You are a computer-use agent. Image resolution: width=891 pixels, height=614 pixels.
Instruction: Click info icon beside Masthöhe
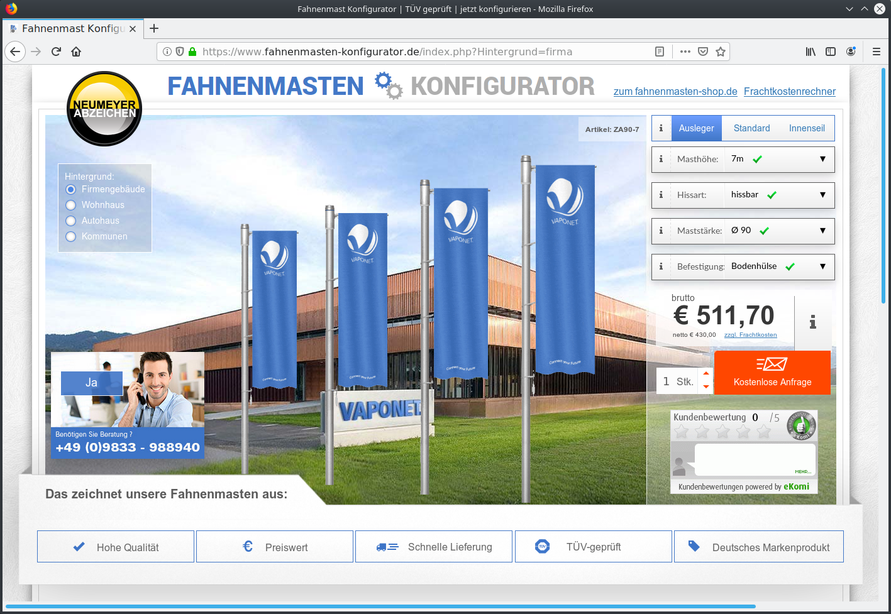pos(661,159)
